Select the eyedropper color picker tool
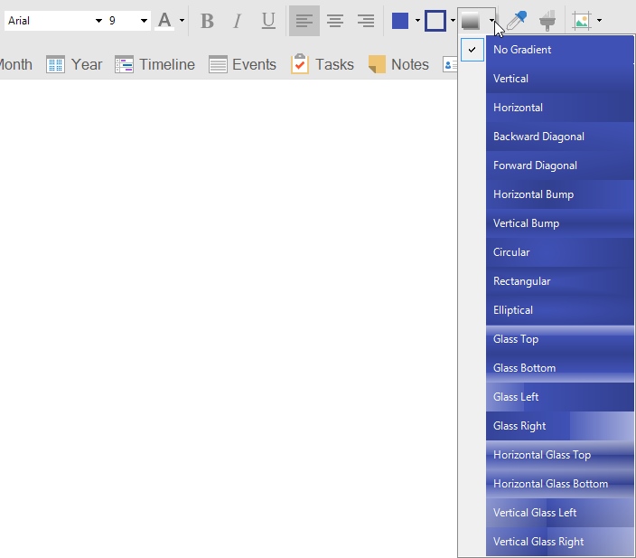The height and width of the screenshot is (558, 636). (x=517, y=20)
